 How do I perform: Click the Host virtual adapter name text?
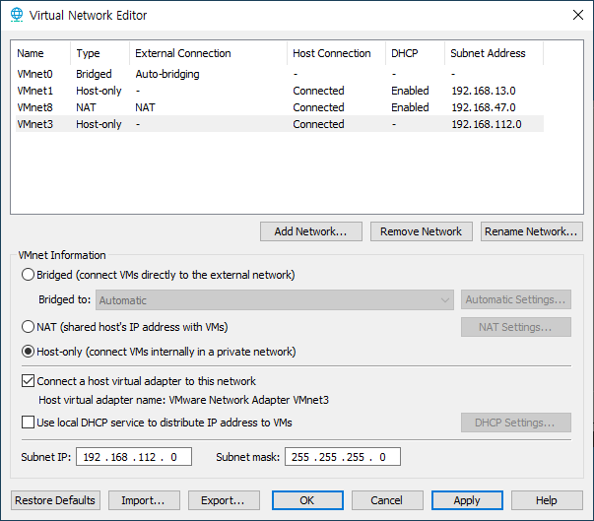pyautogui.click(x=184, y=400)
